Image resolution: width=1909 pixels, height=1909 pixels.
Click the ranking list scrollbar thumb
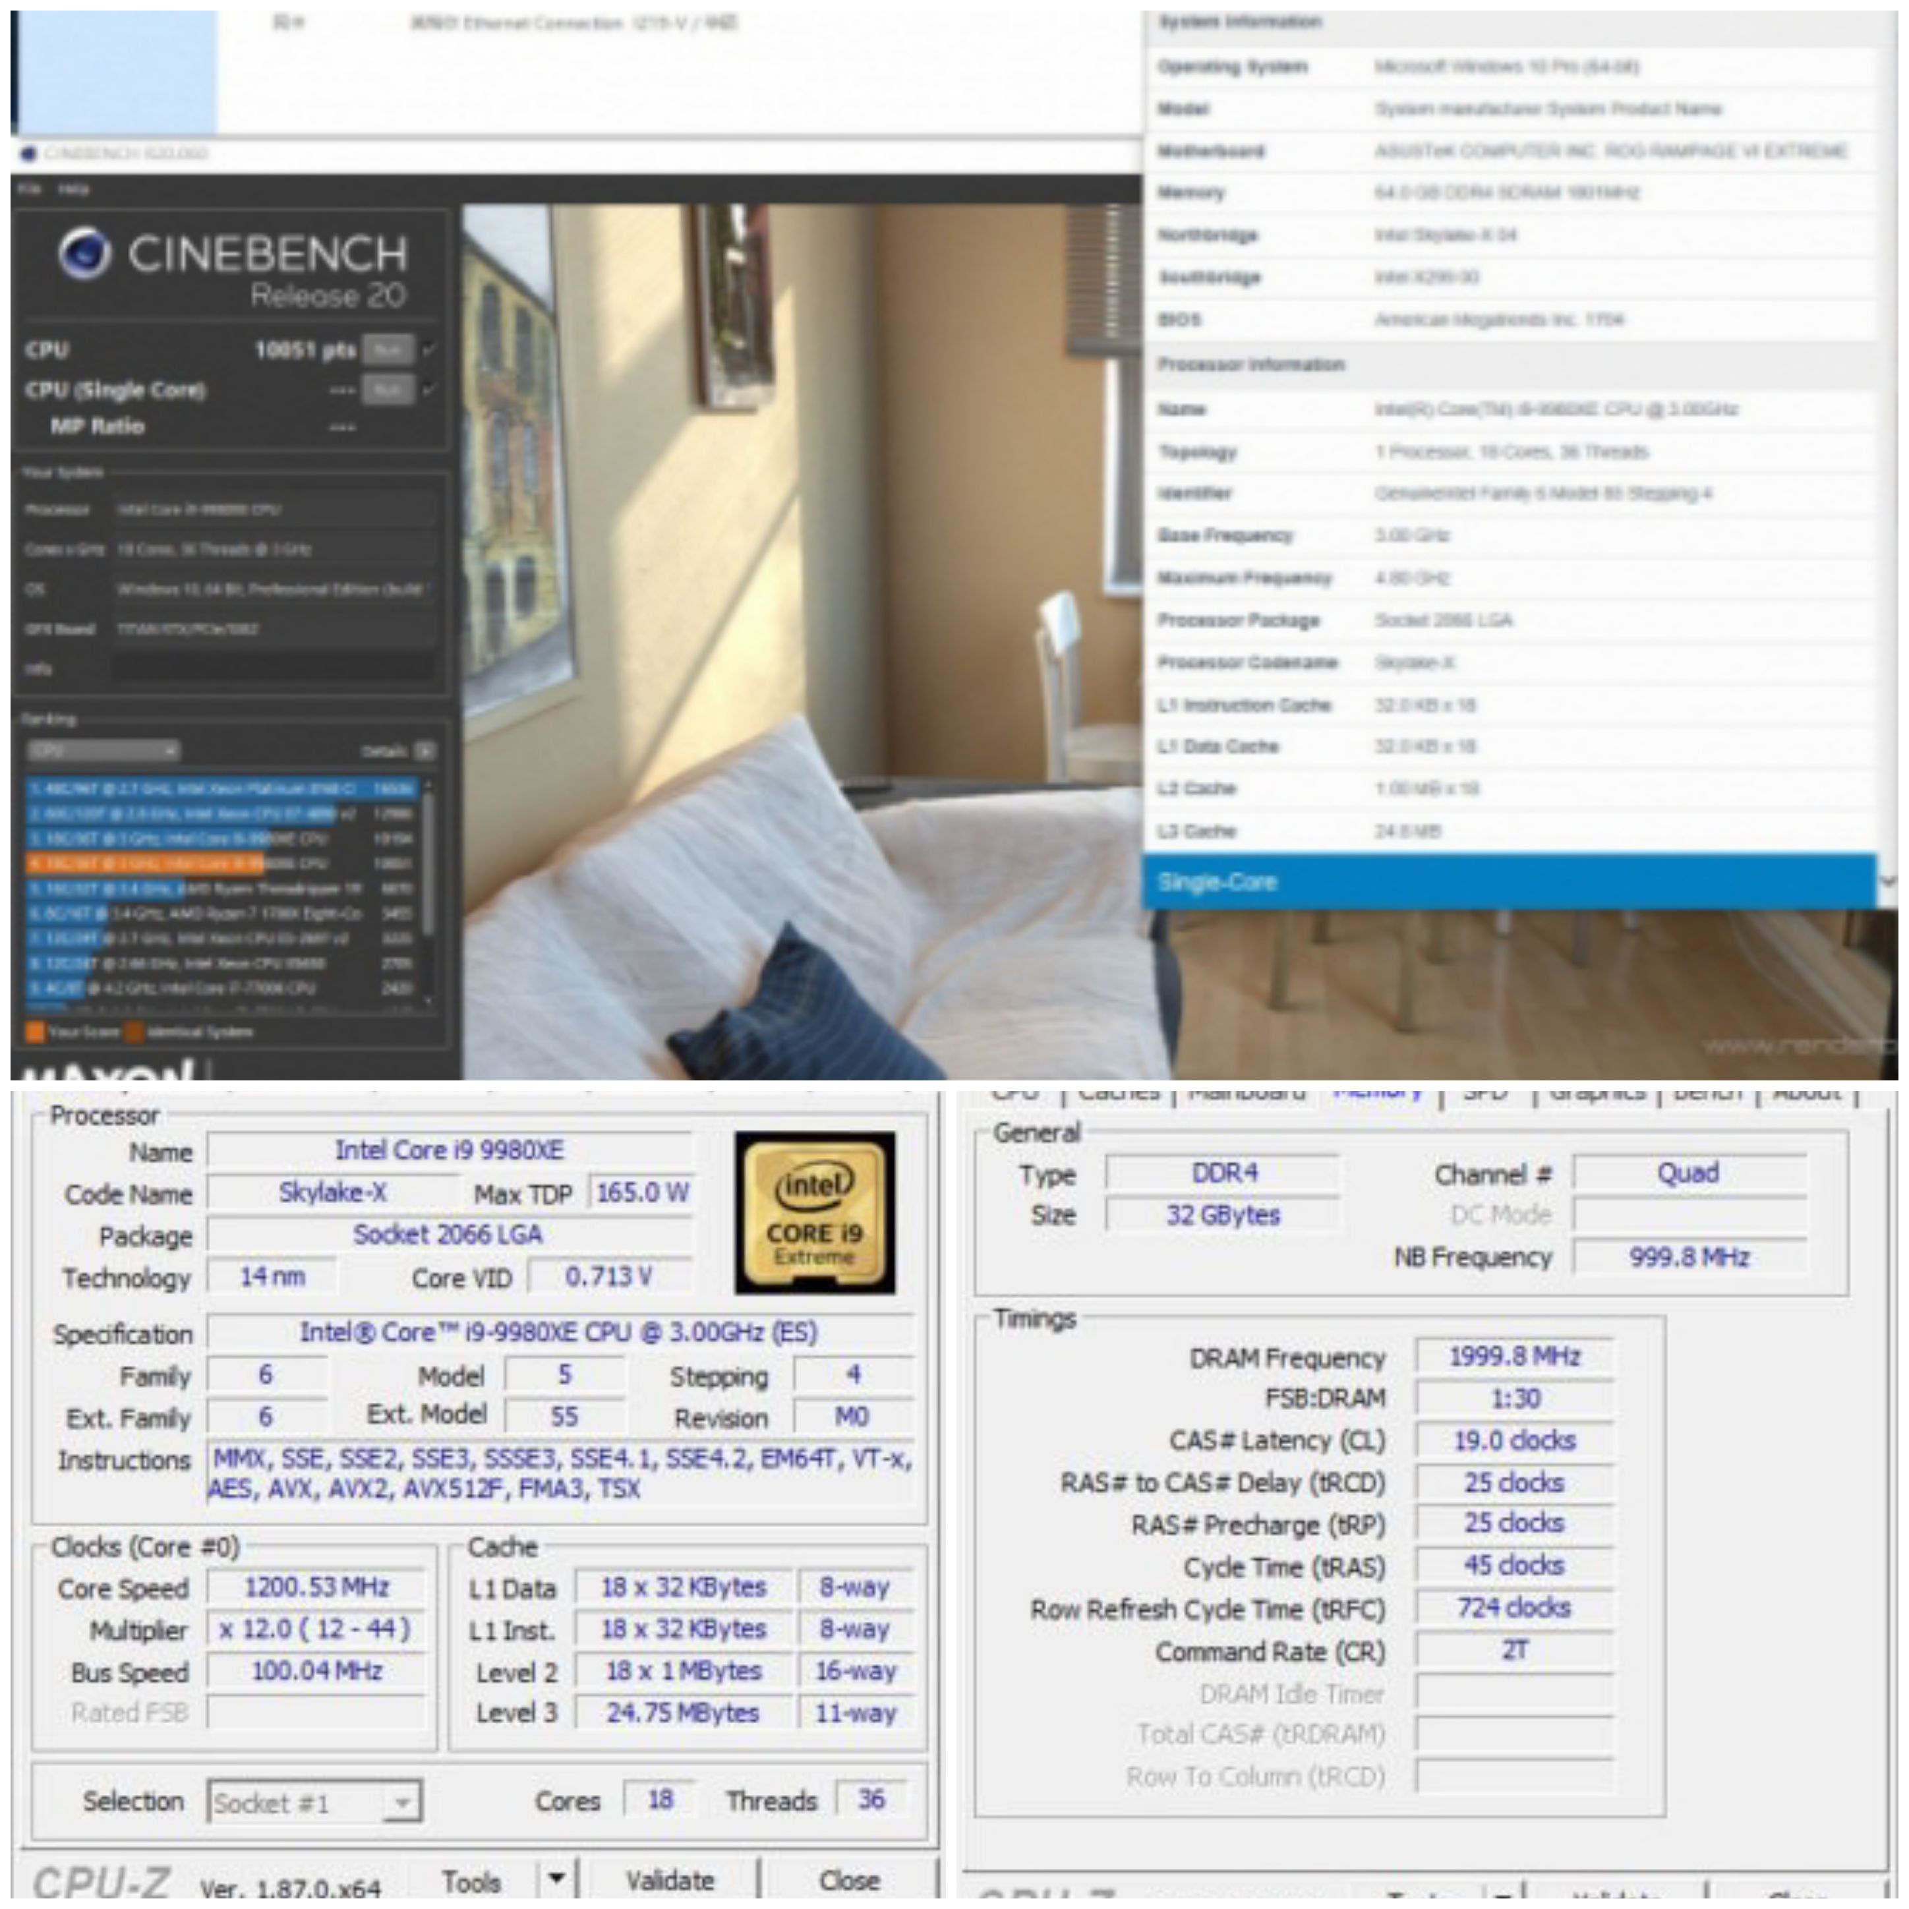click(x=428, y=865)
